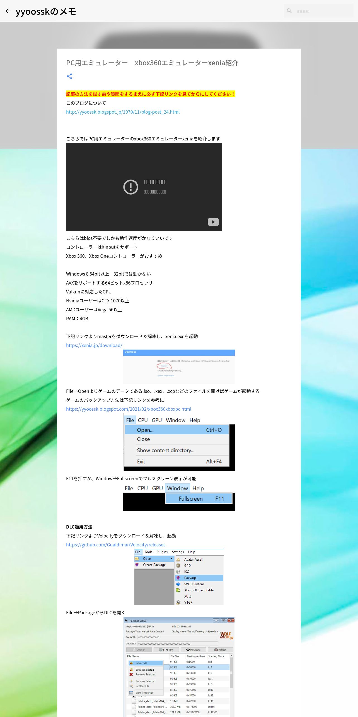This screenshot has height=717, width=358.
Task: Click the back arrow in the header
Action: [x=8, y=11]
